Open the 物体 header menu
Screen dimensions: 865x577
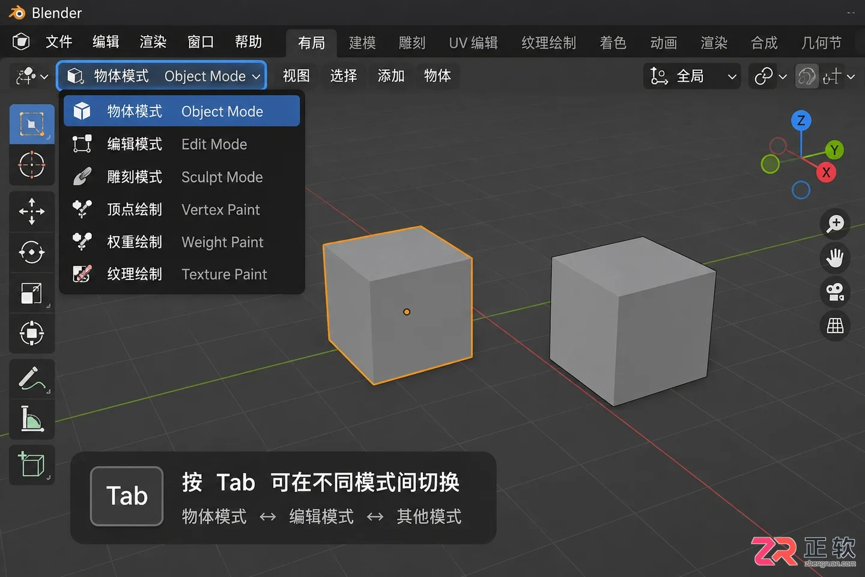(437, 76)
